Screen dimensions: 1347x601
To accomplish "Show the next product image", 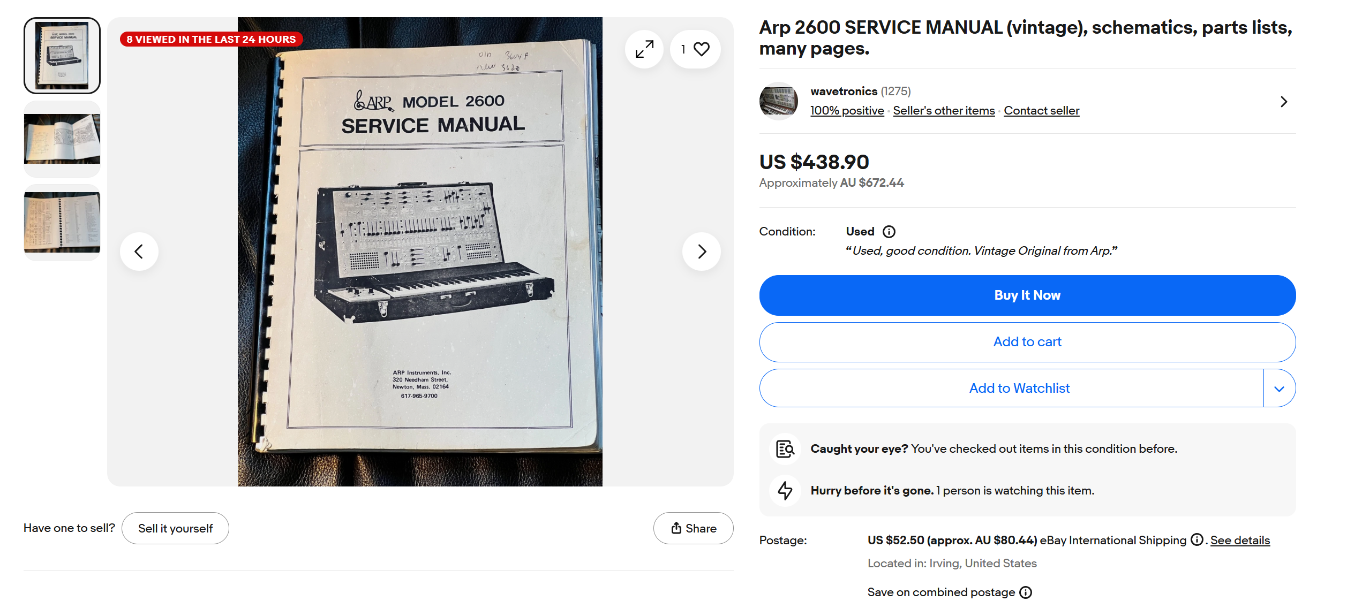I will (x=702, y=252).
